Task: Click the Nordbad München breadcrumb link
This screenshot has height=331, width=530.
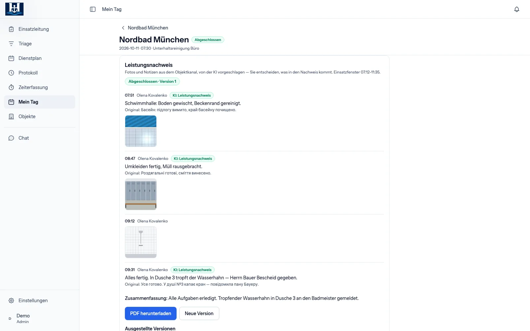Action: pyautogui.click(x=148, y=28)
